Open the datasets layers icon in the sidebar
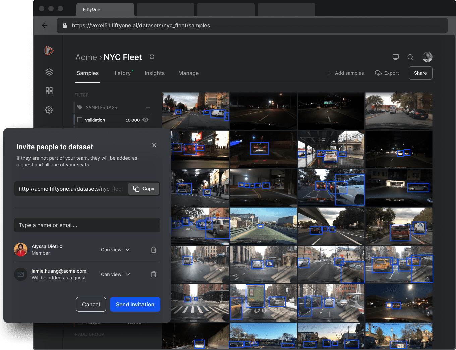456x350 pixels. click(x=49, y=72)
